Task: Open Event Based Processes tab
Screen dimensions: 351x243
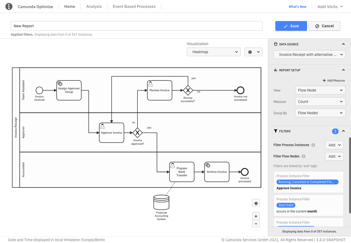Action: point(134,6)
